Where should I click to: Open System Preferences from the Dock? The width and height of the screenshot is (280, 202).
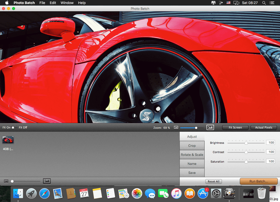(216, 193)
